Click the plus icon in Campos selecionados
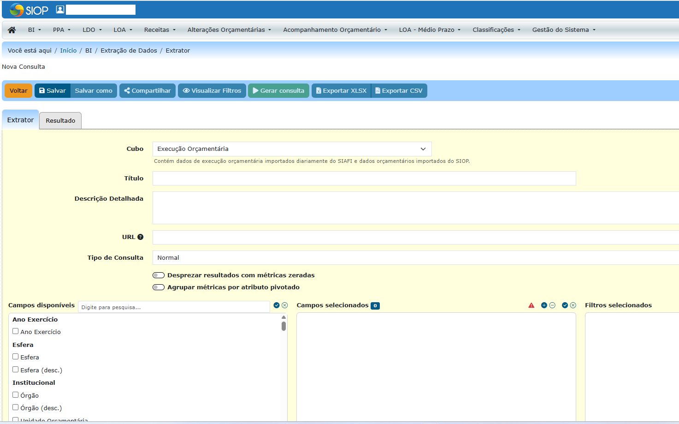The image size is (679, 424). point(544,305)
